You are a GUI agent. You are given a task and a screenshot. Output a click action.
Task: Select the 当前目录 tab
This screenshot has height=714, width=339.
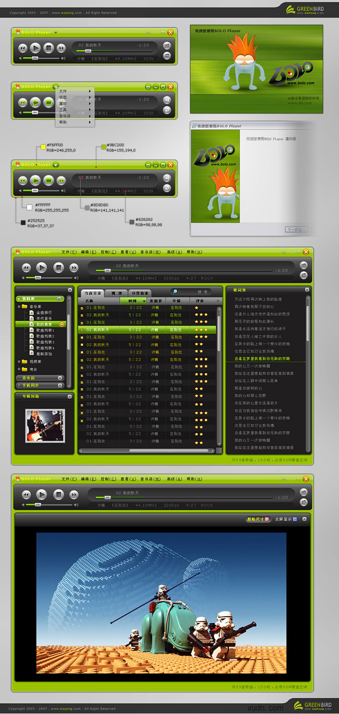(x=93, y=293)
